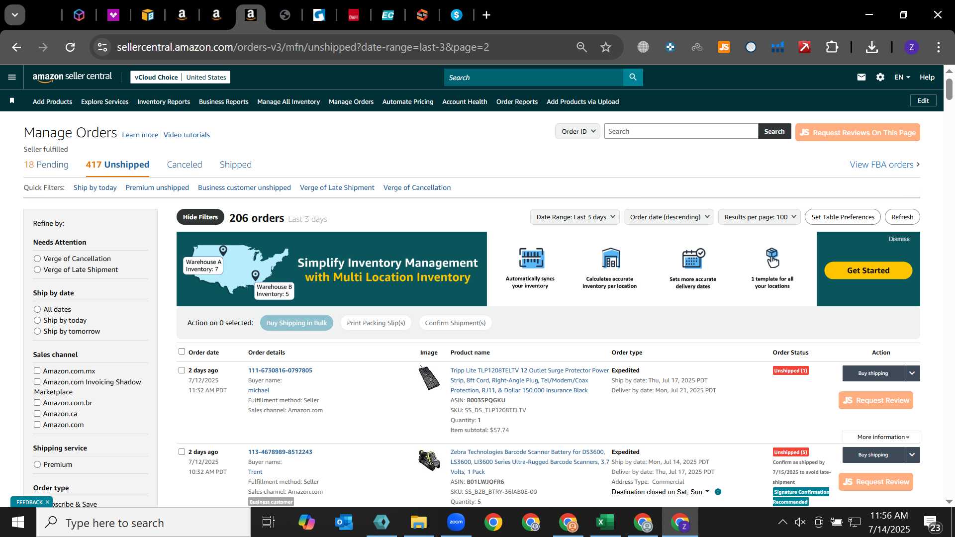Open Outlook from the taskbar

[344, 522]
